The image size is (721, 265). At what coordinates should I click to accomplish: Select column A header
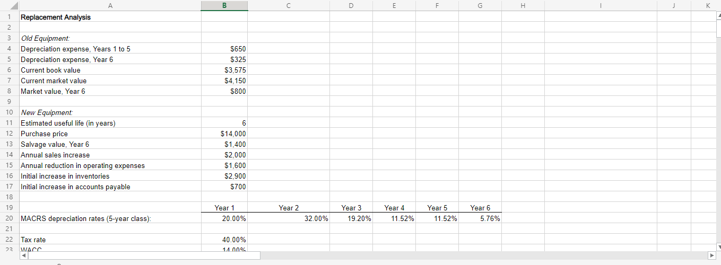pos(110,6)
